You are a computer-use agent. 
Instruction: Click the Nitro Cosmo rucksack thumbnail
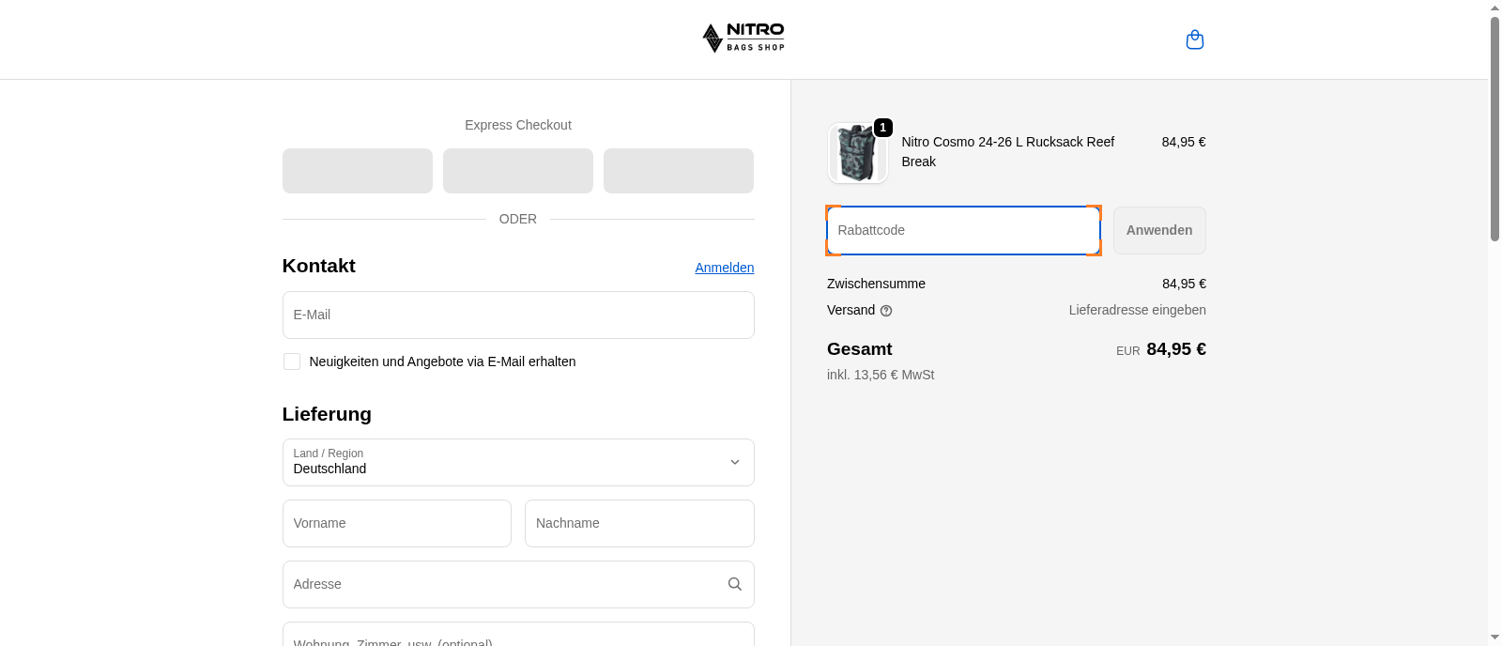pyautogui.click(x=858, y=153)
